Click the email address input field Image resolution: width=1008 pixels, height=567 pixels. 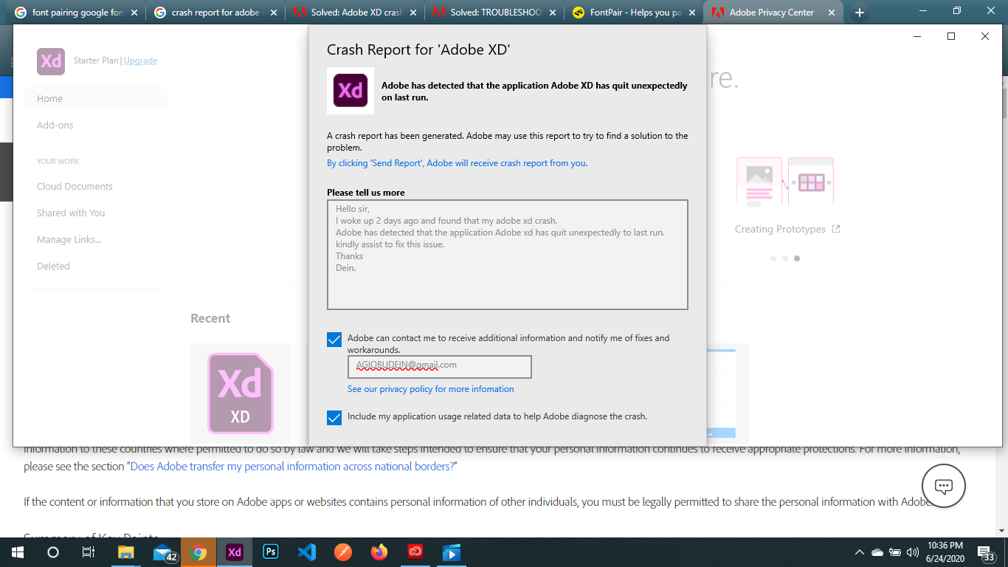tap(440, 367)
